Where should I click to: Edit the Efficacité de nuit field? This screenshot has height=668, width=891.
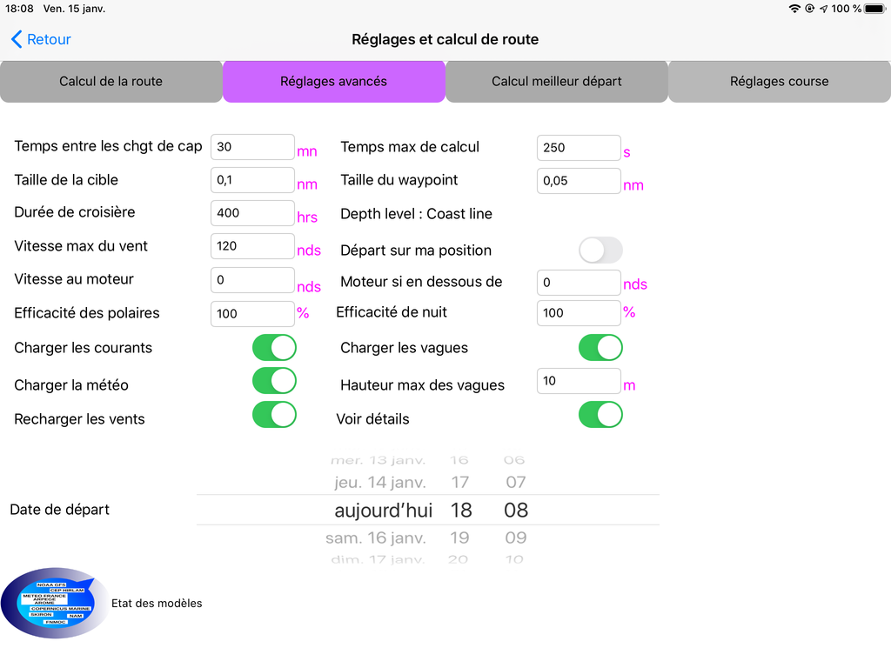pyautogui.click(x=579, y=313)
